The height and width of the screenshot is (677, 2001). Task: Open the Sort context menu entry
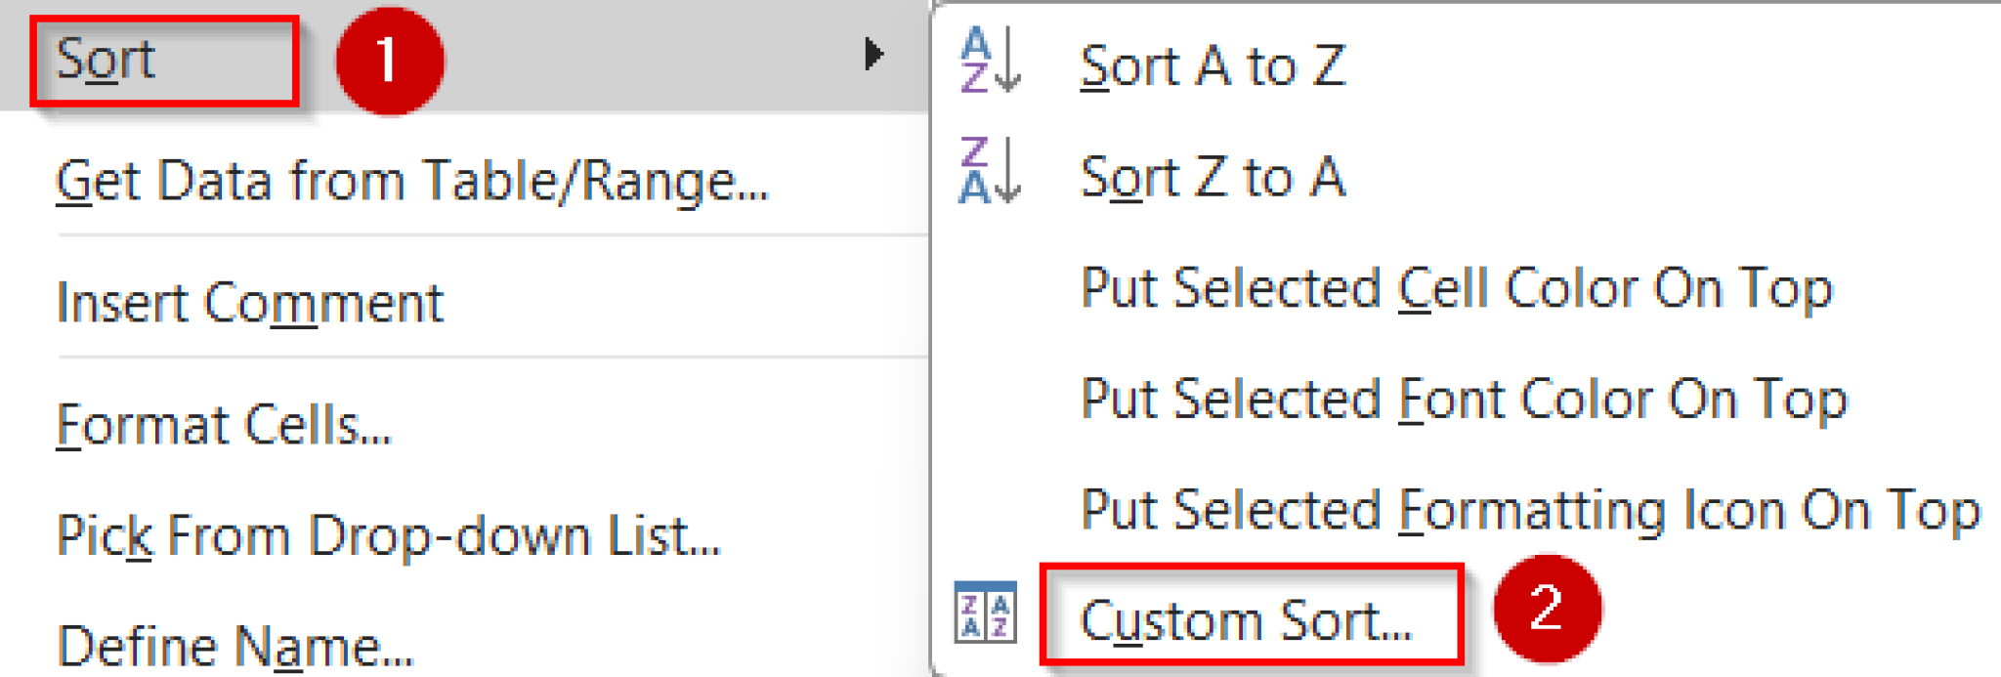pyautogui.click(x=106, y=61)
